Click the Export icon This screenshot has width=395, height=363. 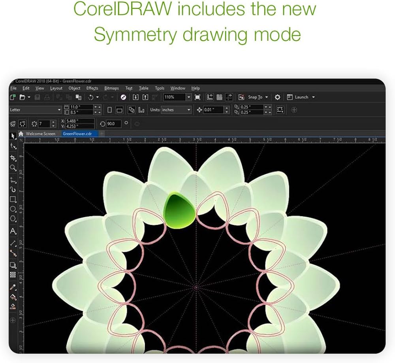(145, 97)
